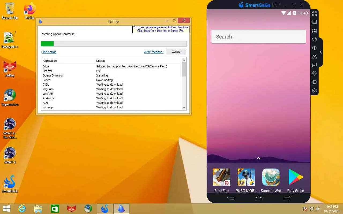Click the Application column header in Ninite
Image resolution: width=343 pixels, height=214 pixels.
pyautogui.click(x=50, y=61)
